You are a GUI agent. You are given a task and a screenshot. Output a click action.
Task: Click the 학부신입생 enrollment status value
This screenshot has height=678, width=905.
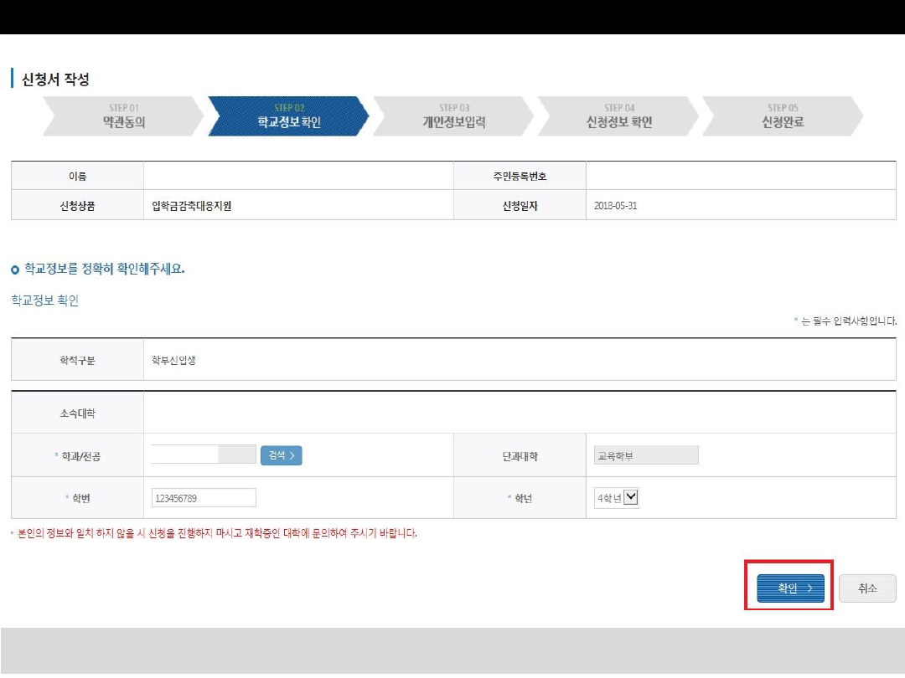point(173,361)
